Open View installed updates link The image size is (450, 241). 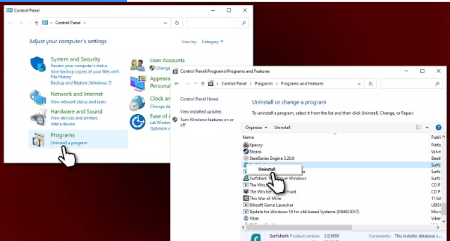(201, 111)
